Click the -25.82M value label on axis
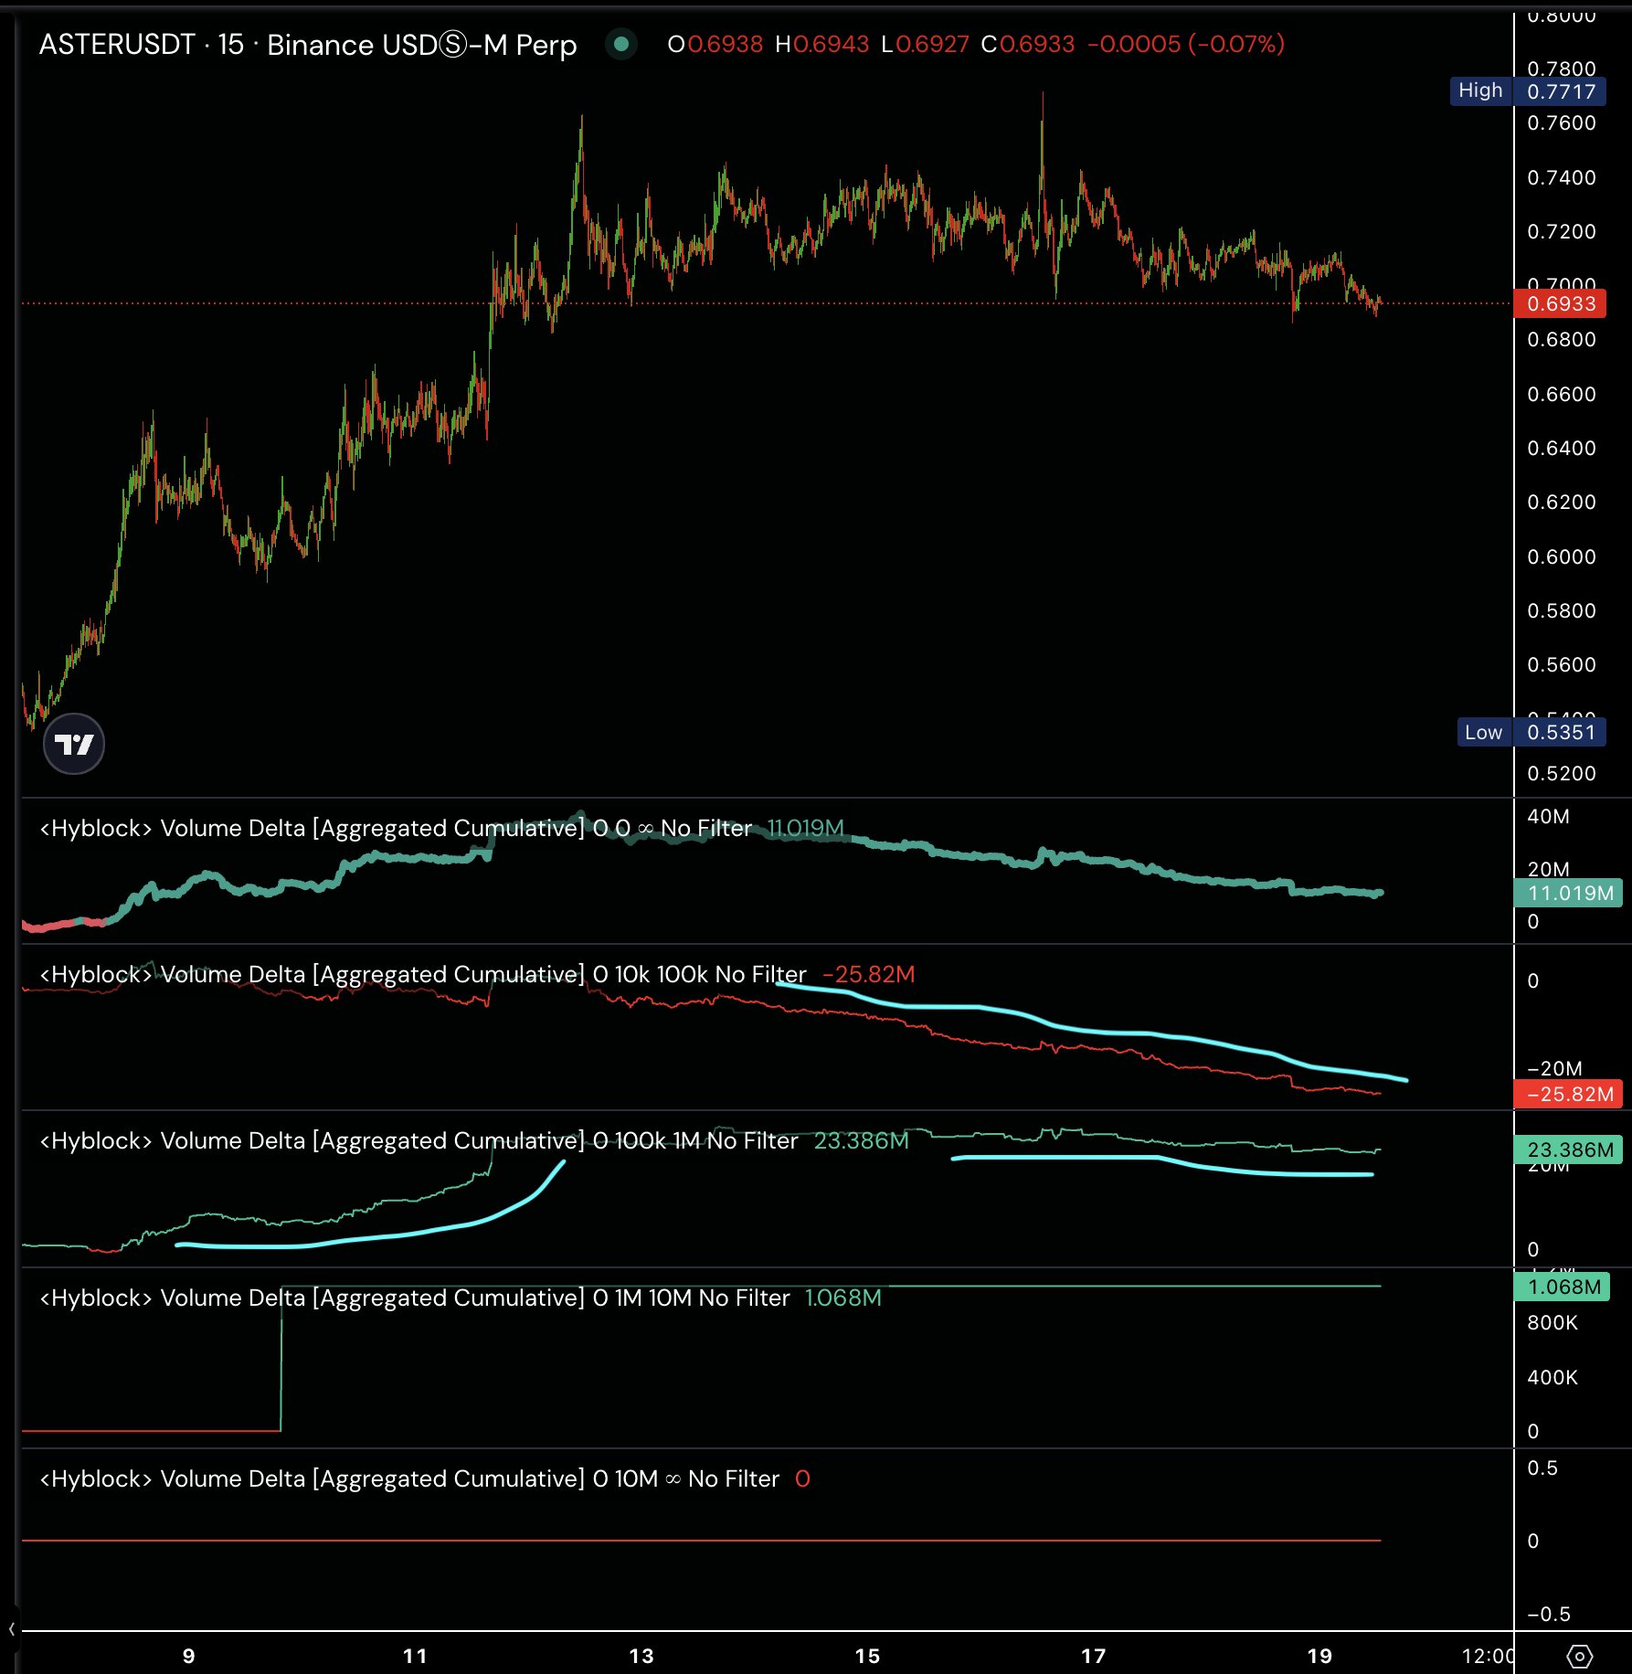This screenshot has height=1674, width=1632. click(x=1568, y=1094)
